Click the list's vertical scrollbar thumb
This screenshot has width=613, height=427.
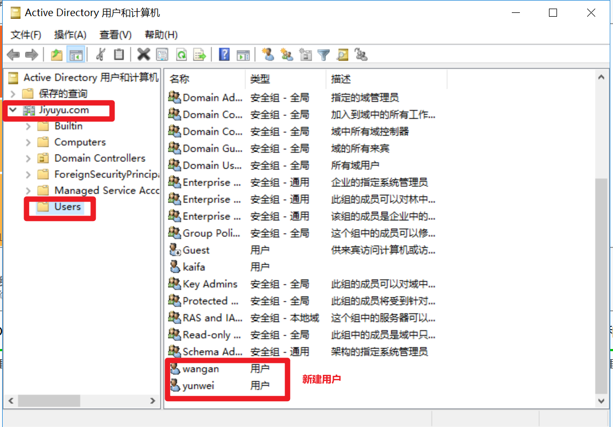[601, 286]
